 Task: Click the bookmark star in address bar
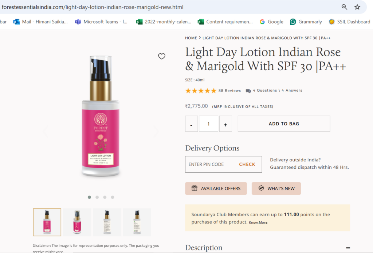click(x=357, y=7)
